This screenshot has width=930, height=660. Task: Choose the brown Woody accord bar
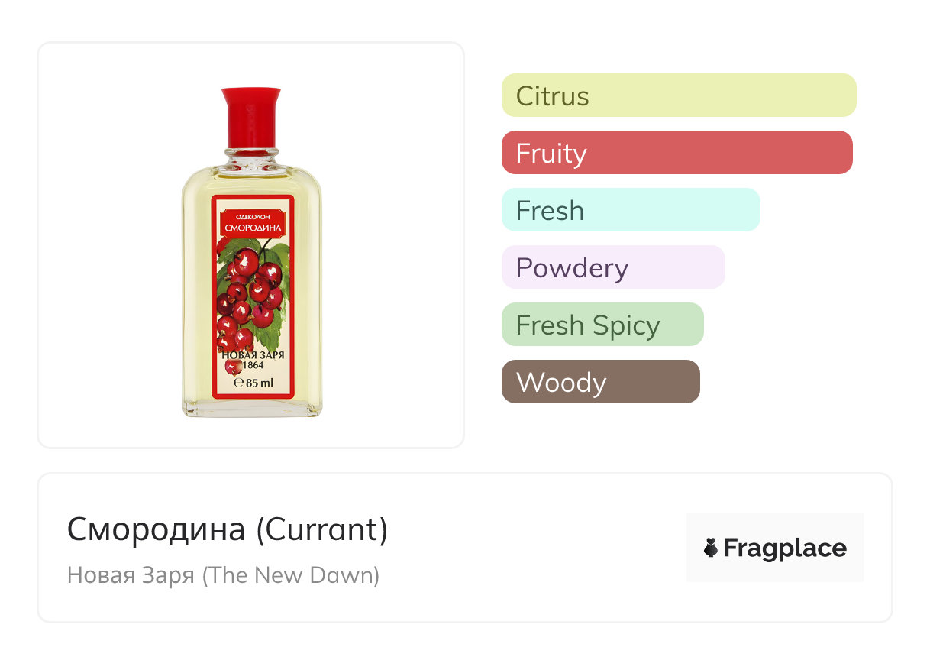600,382
